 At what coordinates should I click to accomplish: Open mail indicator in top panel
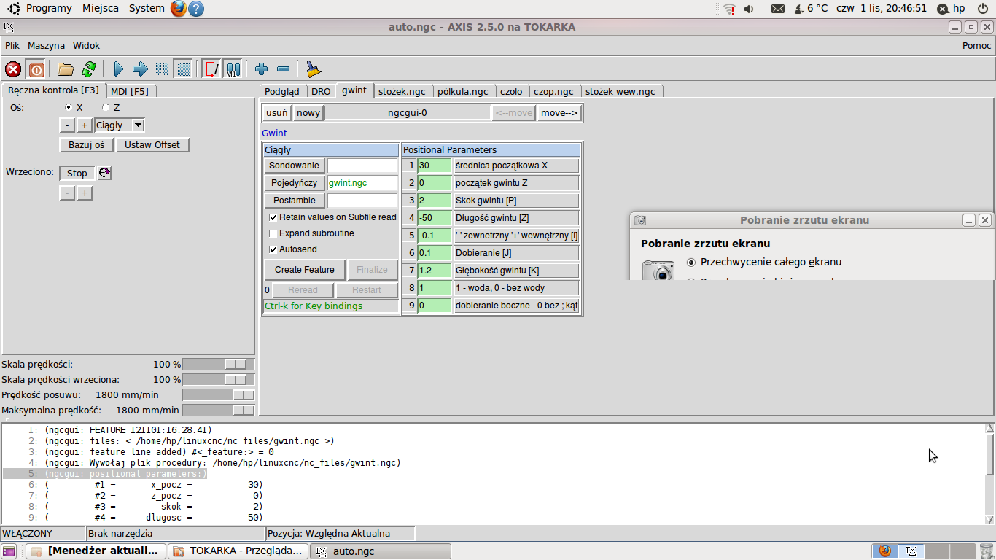778,9
